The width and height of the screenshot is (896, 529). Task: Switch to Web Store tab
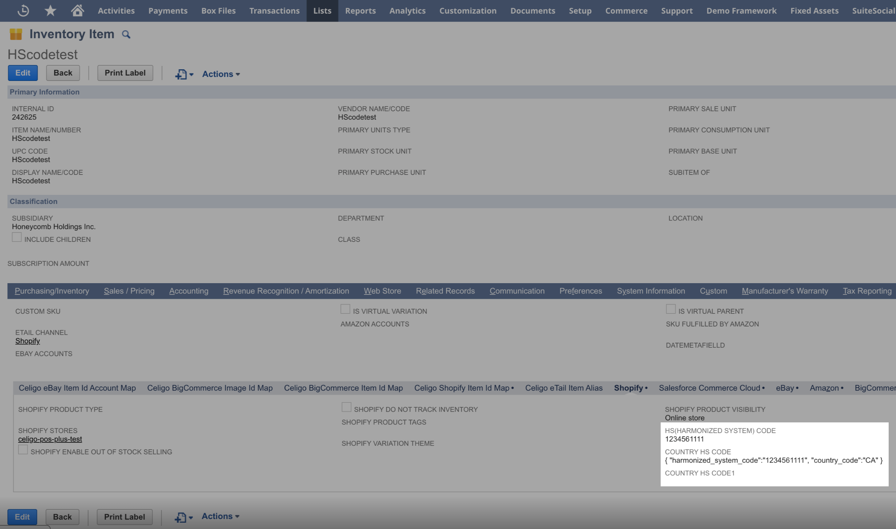tap(382, 291)
